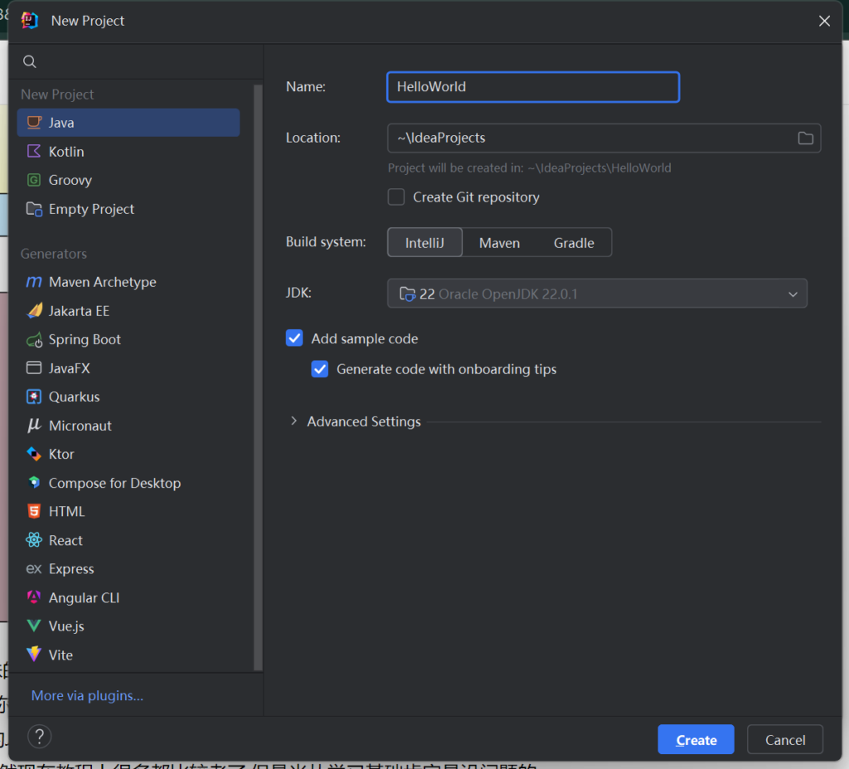Select Java project type
This screenshot has height=769, width=849.
pos(129,123)
